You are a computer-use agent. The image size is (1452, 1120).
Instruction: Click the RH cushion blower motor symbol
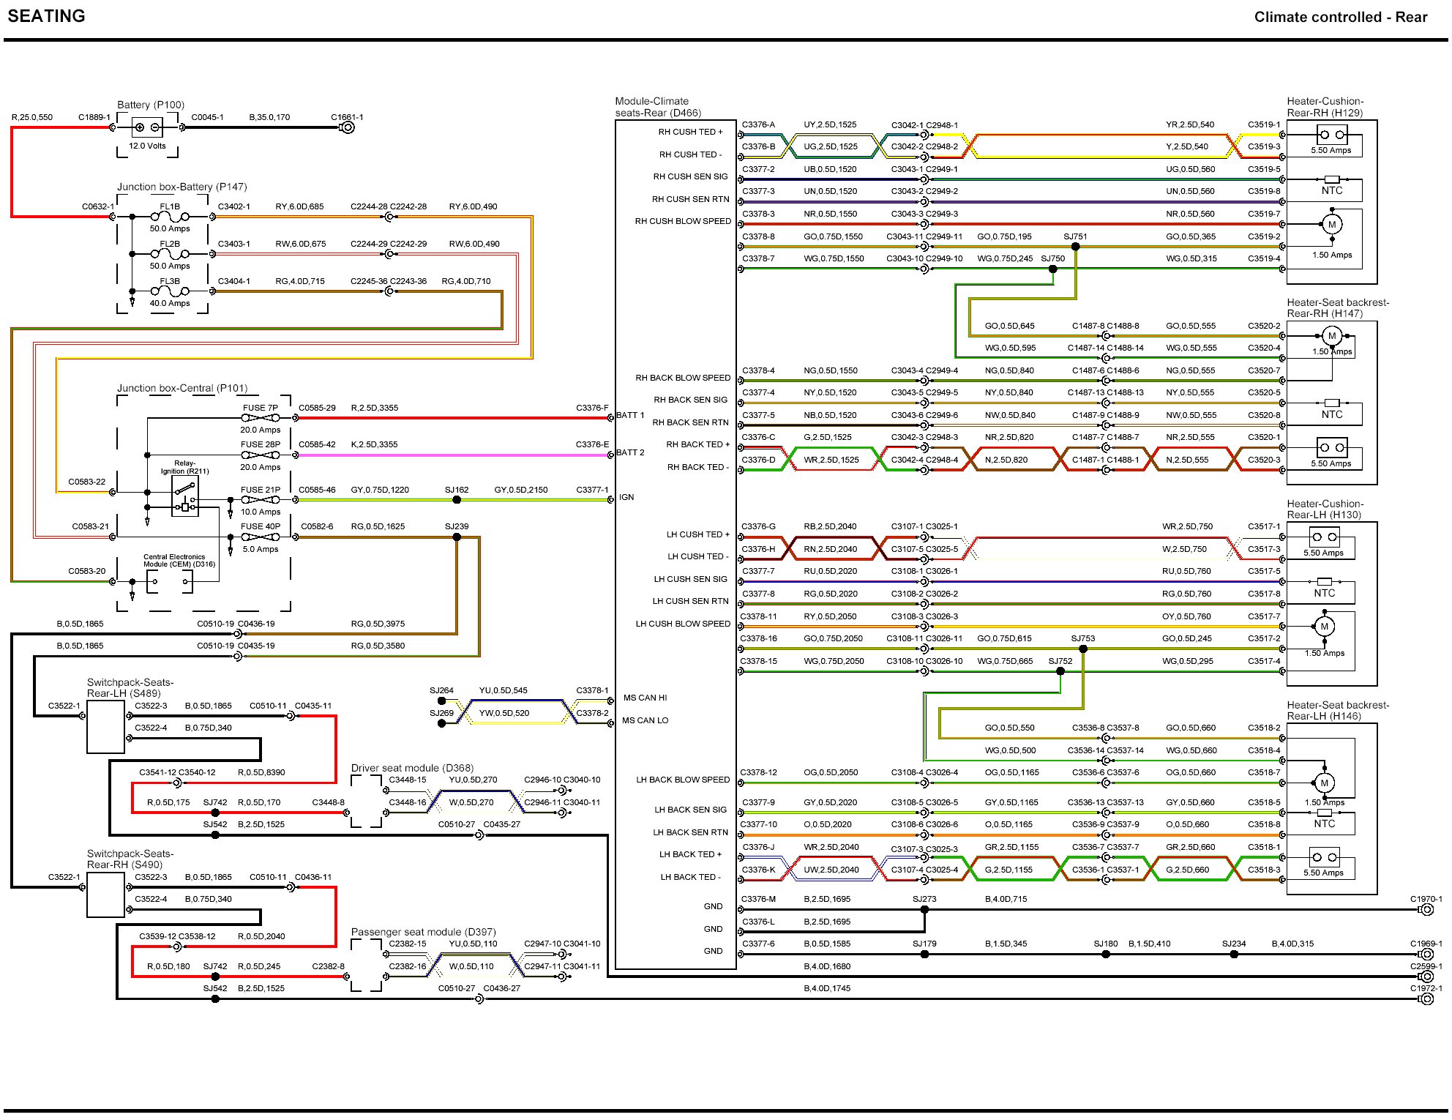[1332, 225]
